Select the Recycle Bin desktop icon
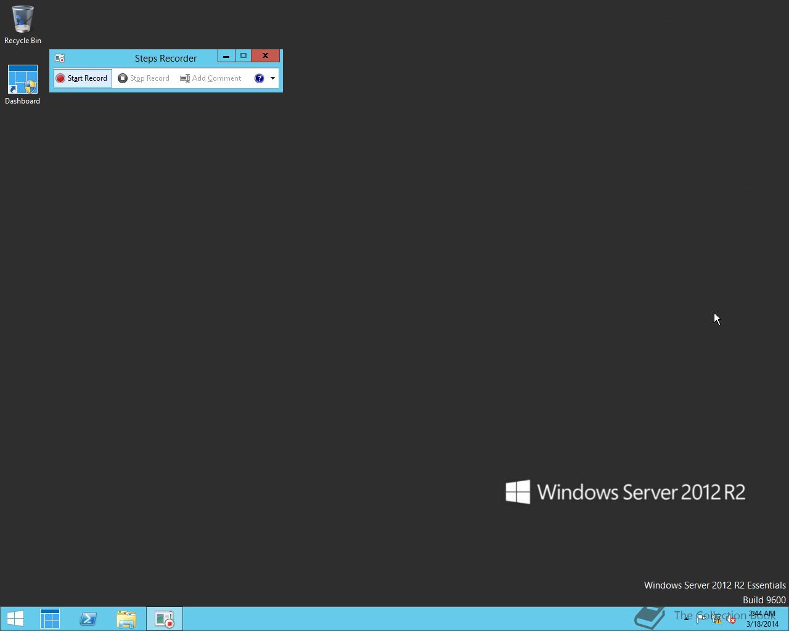 23,25
